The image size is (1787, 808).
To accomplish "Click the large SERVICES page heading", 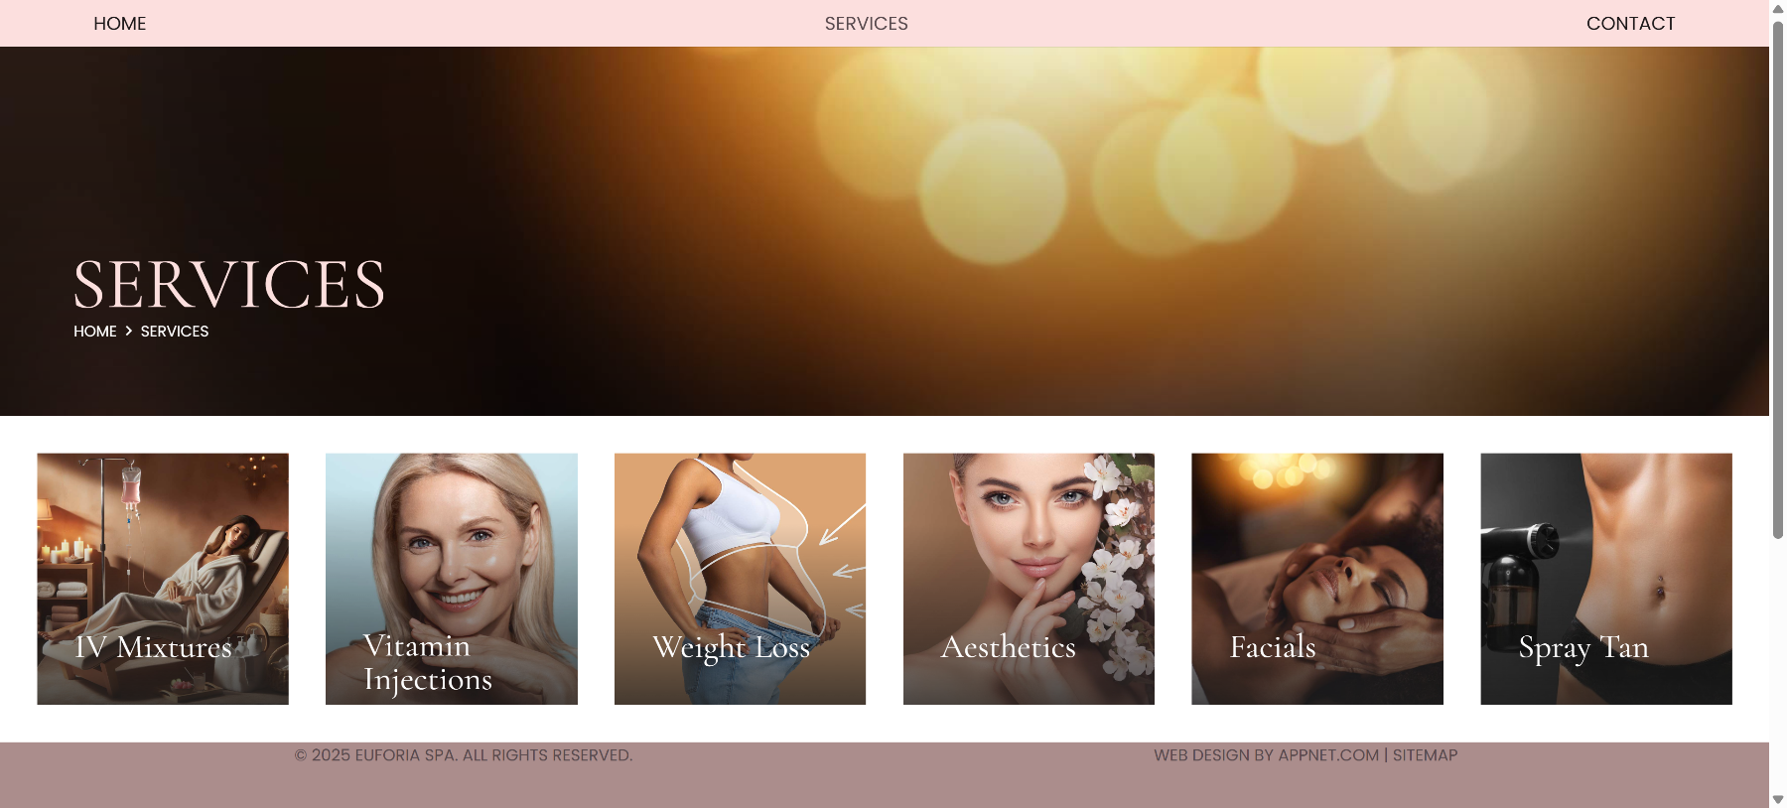I will (229, 285).
